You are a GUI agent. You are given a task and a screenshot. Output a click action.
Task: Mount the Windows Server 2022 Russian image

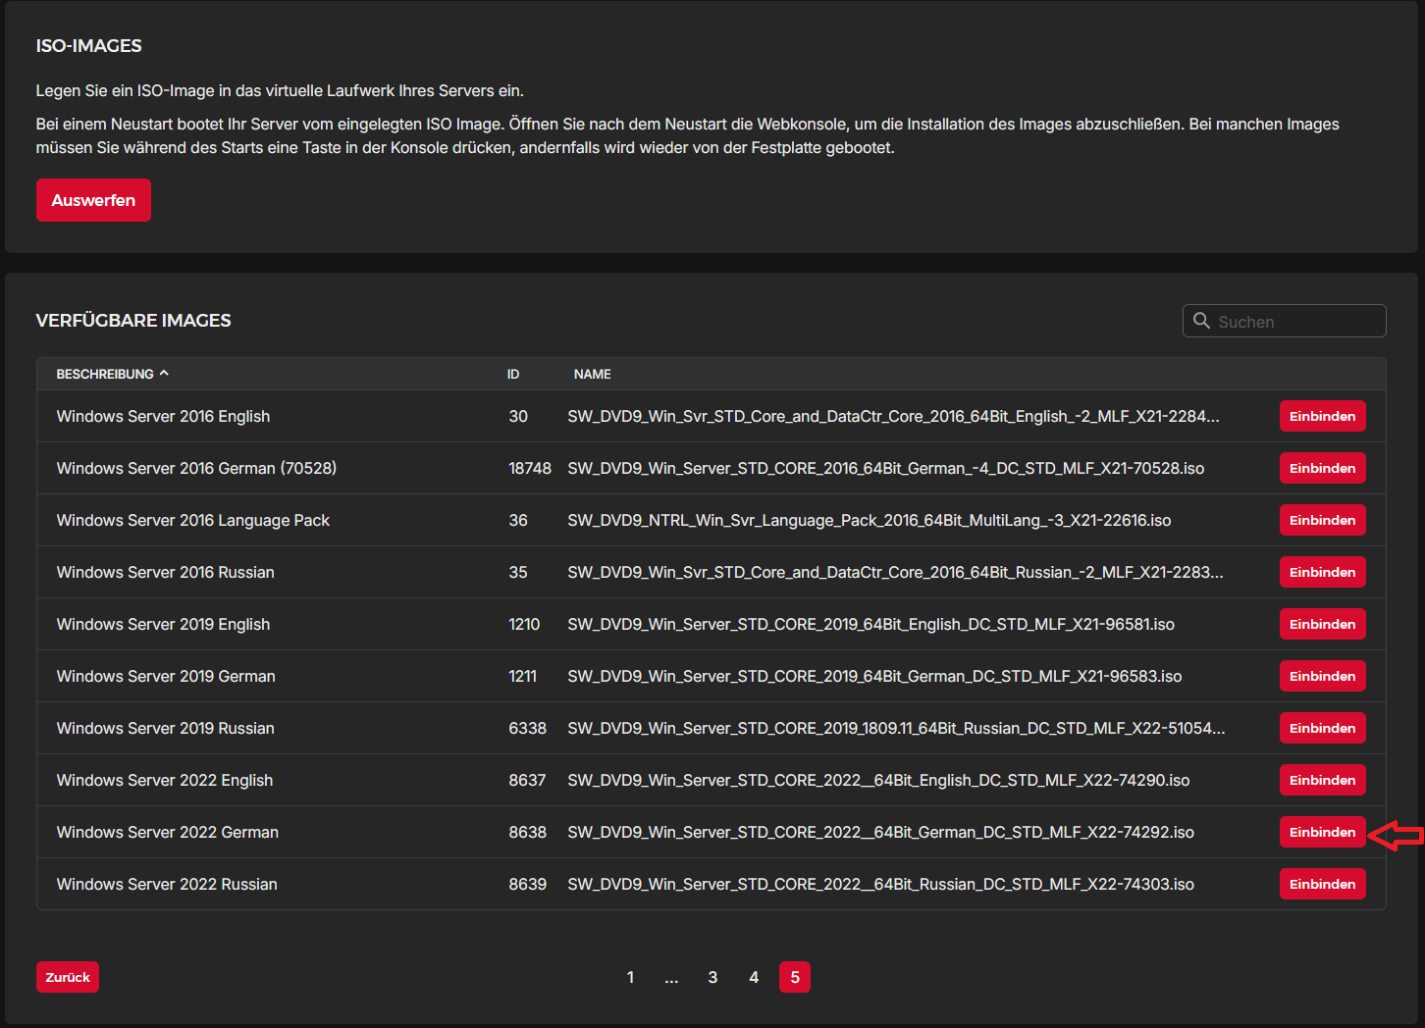[x=1322, y=884]
